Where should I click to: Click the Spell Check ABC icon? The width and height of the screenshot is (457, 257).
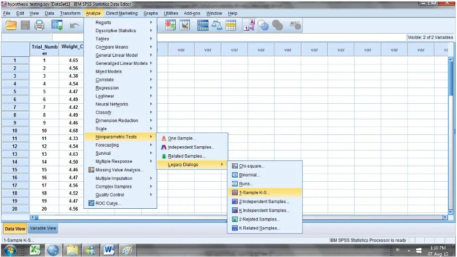295,26
